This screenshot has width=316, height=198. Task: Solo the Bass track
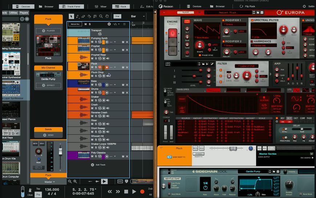click(x=95, y=85)
